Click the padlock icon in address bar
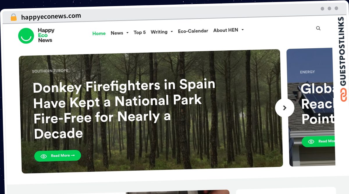This screenshot has height=194, width=349. [x=13, y=17]
